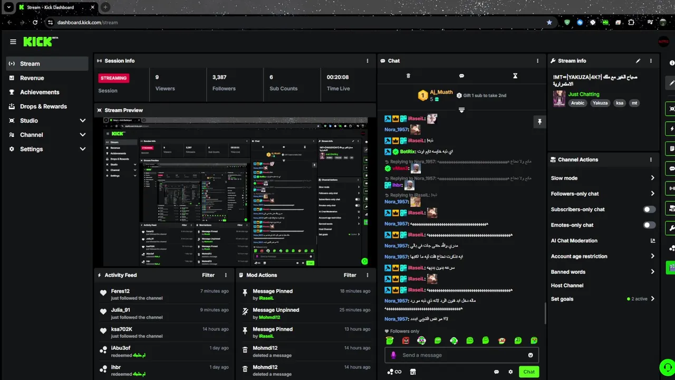The height and width of the screenshot is (380, 675).
Task: Click the pin icon in chat
Action: point(539,122)
